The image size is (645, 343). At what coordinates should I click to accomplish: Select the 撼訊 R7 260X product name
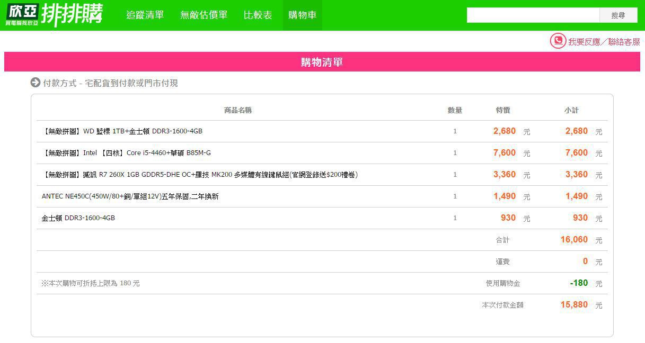click(x=199, y=175)
